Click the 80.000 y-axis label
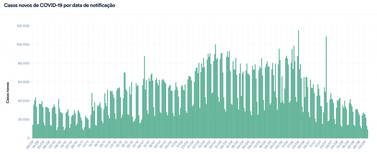 pyautogui.click(x=24, y=63)
